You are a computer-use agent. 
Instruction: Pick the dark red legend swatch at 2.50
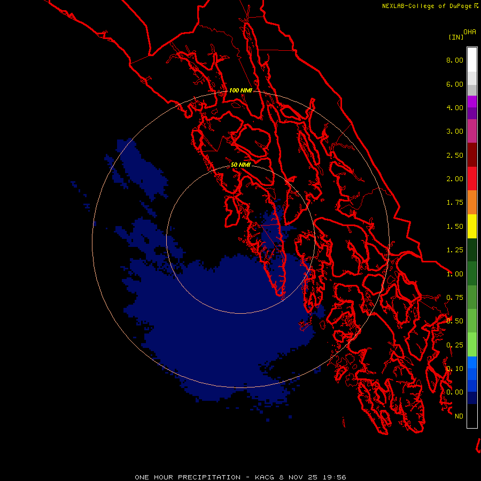(472, 155)
